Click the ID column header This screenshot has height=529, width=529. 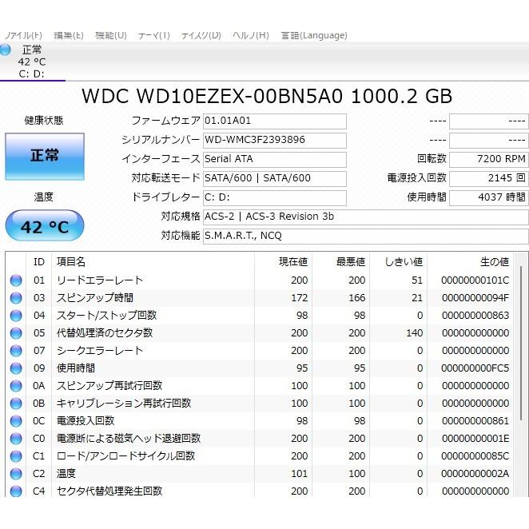pyautogui.click(x=39, y=262)
